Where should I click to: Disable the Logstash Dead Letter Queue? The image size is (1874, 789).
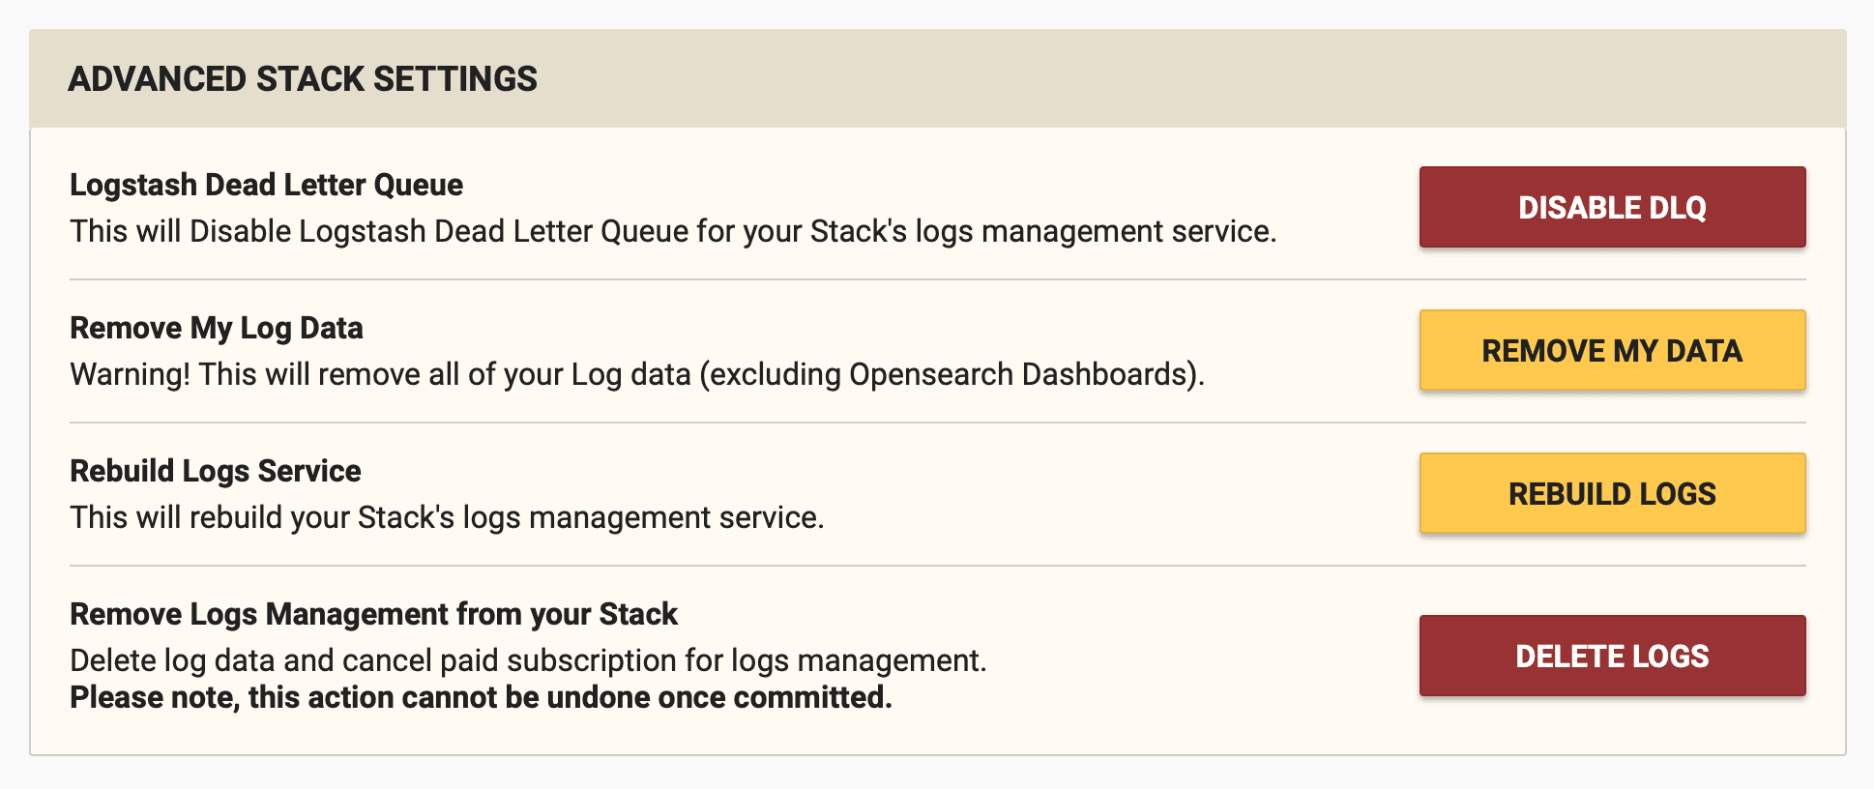click(x=1610, y=207)
